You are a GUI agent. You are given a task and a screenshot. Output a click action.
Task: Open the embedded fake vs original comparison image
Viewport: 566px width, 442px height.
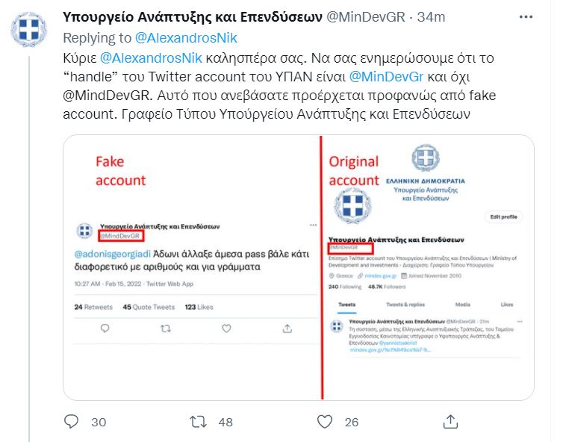299,267
